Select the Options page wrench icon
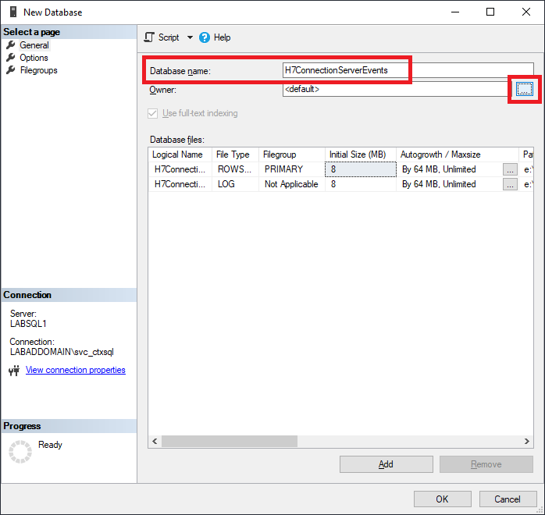The width and height of the screenshot is (545, 515). pyautogui.click(x=11, y=58)
